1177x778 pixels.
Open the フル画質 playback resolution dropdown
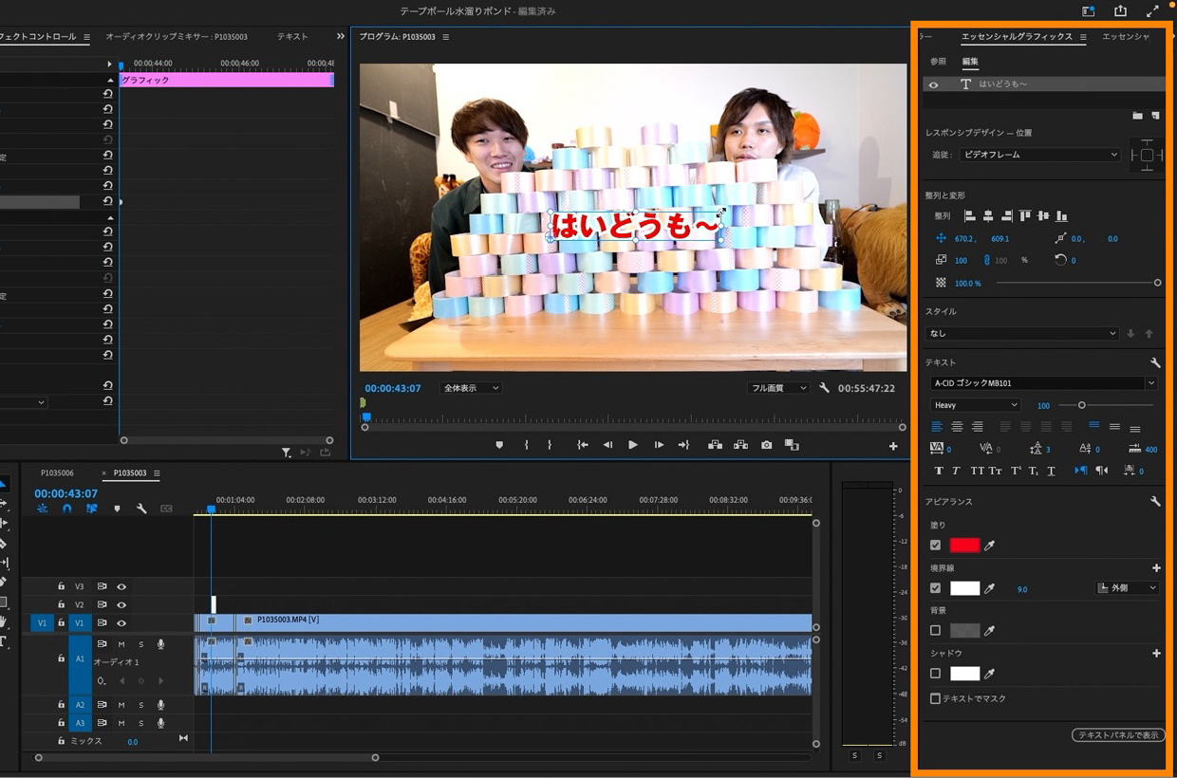tap(778, 388)
